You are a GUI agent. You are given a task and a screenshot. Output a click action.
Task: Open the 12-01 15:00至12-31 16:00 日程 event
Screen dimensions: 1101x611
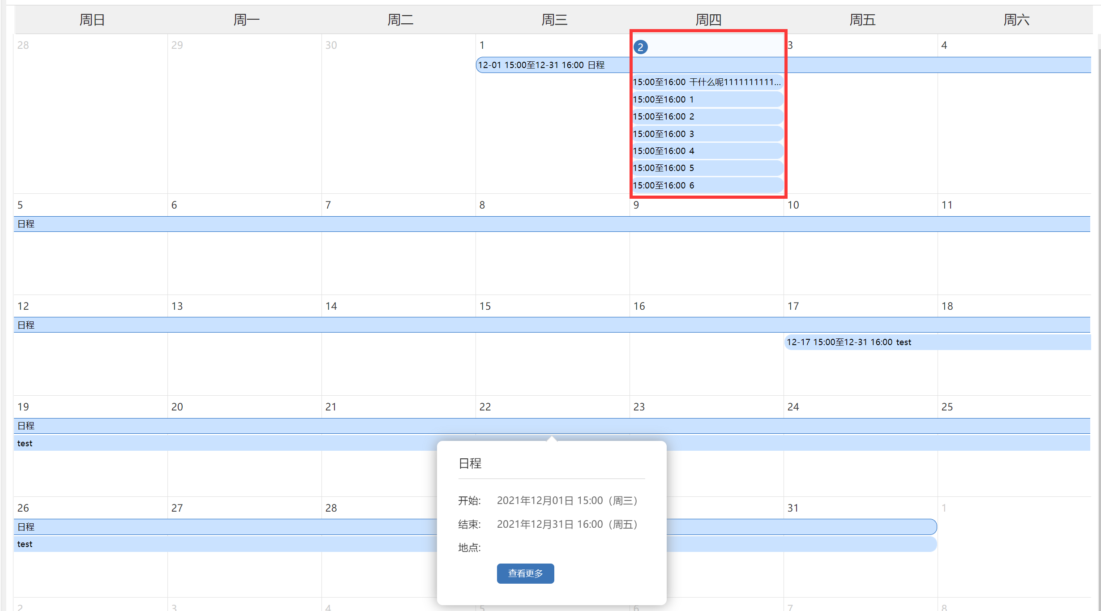click(x=541, y=65)
